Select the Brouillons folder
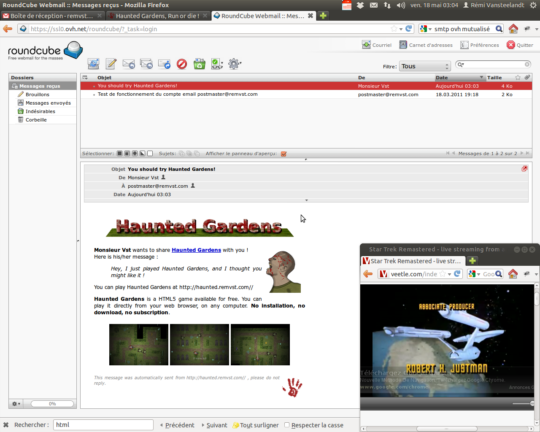 (37, 94)
